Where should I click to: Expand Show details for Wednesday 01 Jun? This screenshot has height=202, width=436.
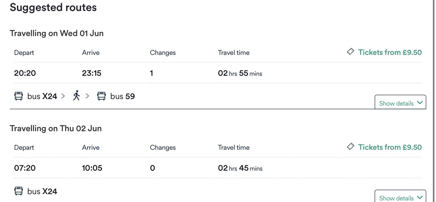(400, 103)
